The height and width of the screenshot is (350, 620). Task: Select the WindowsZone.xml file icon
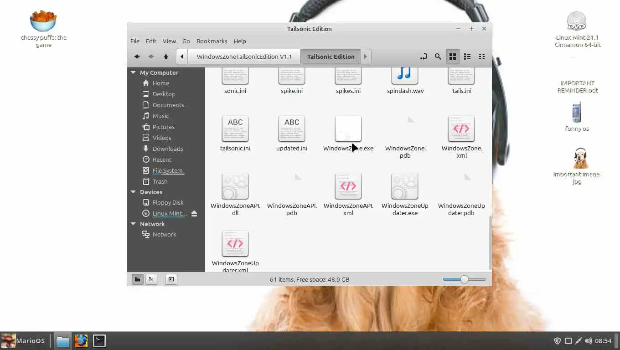(x=461, y=129)
